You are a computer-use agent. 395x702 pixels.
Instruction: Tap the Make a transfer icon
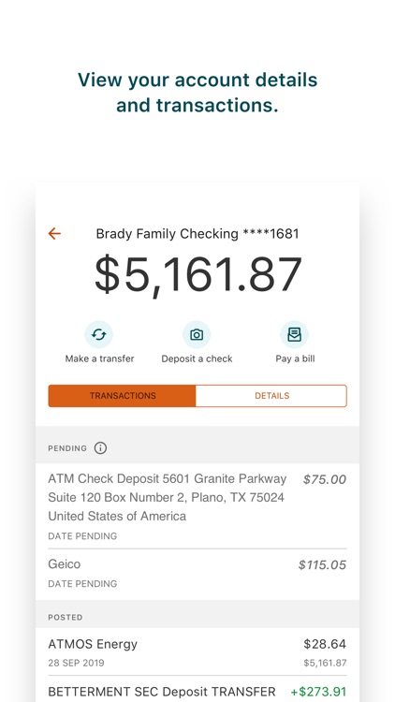tap(98, 334)
